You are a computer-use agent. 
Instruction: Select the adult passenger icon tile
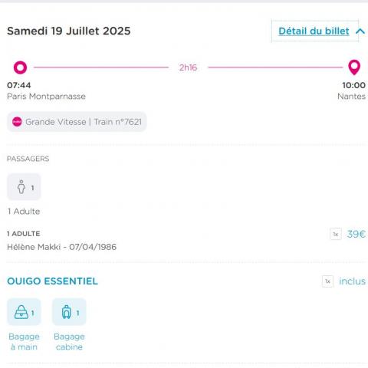pyautogui.click(x=24, y=187)
